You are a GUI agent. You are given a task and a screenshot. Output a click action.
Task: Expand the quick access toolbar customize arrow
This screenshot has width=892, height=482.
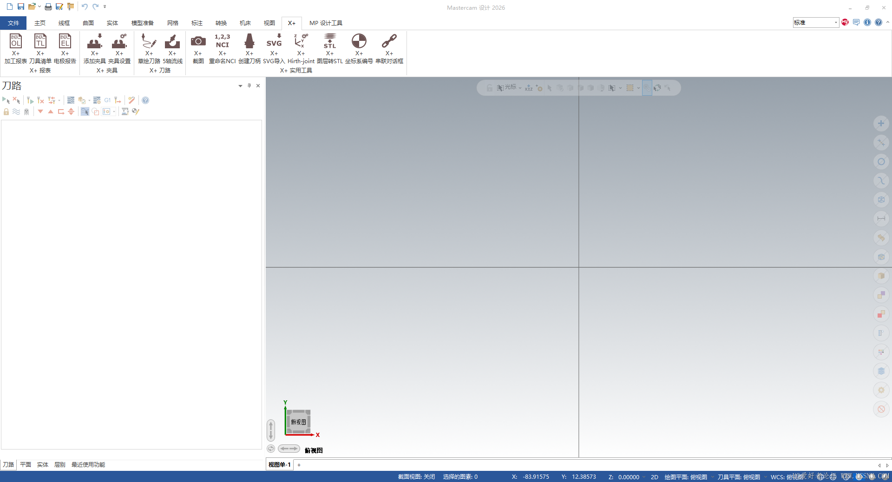tap(105, 7)
